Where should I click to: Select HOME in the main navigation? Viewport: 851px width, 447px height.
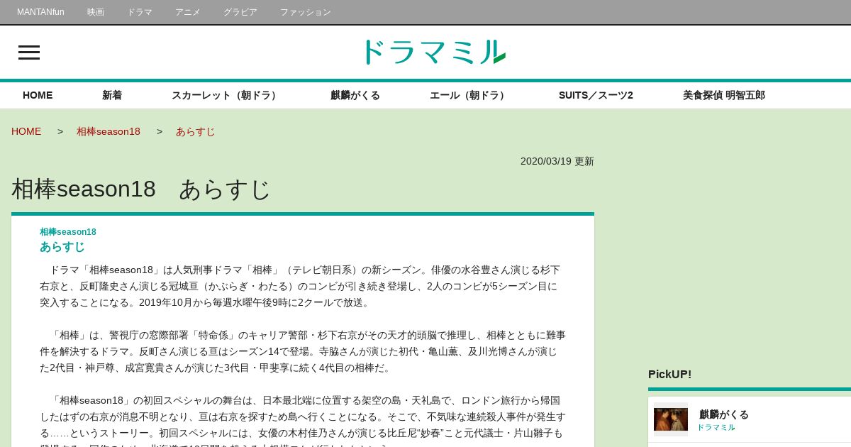point(38,95)
